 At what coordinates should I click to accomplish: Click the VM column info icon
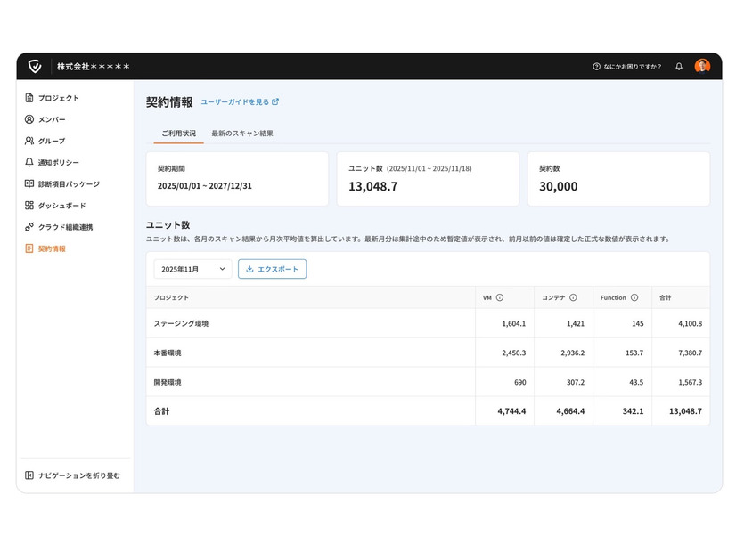[x=500, y=297]
